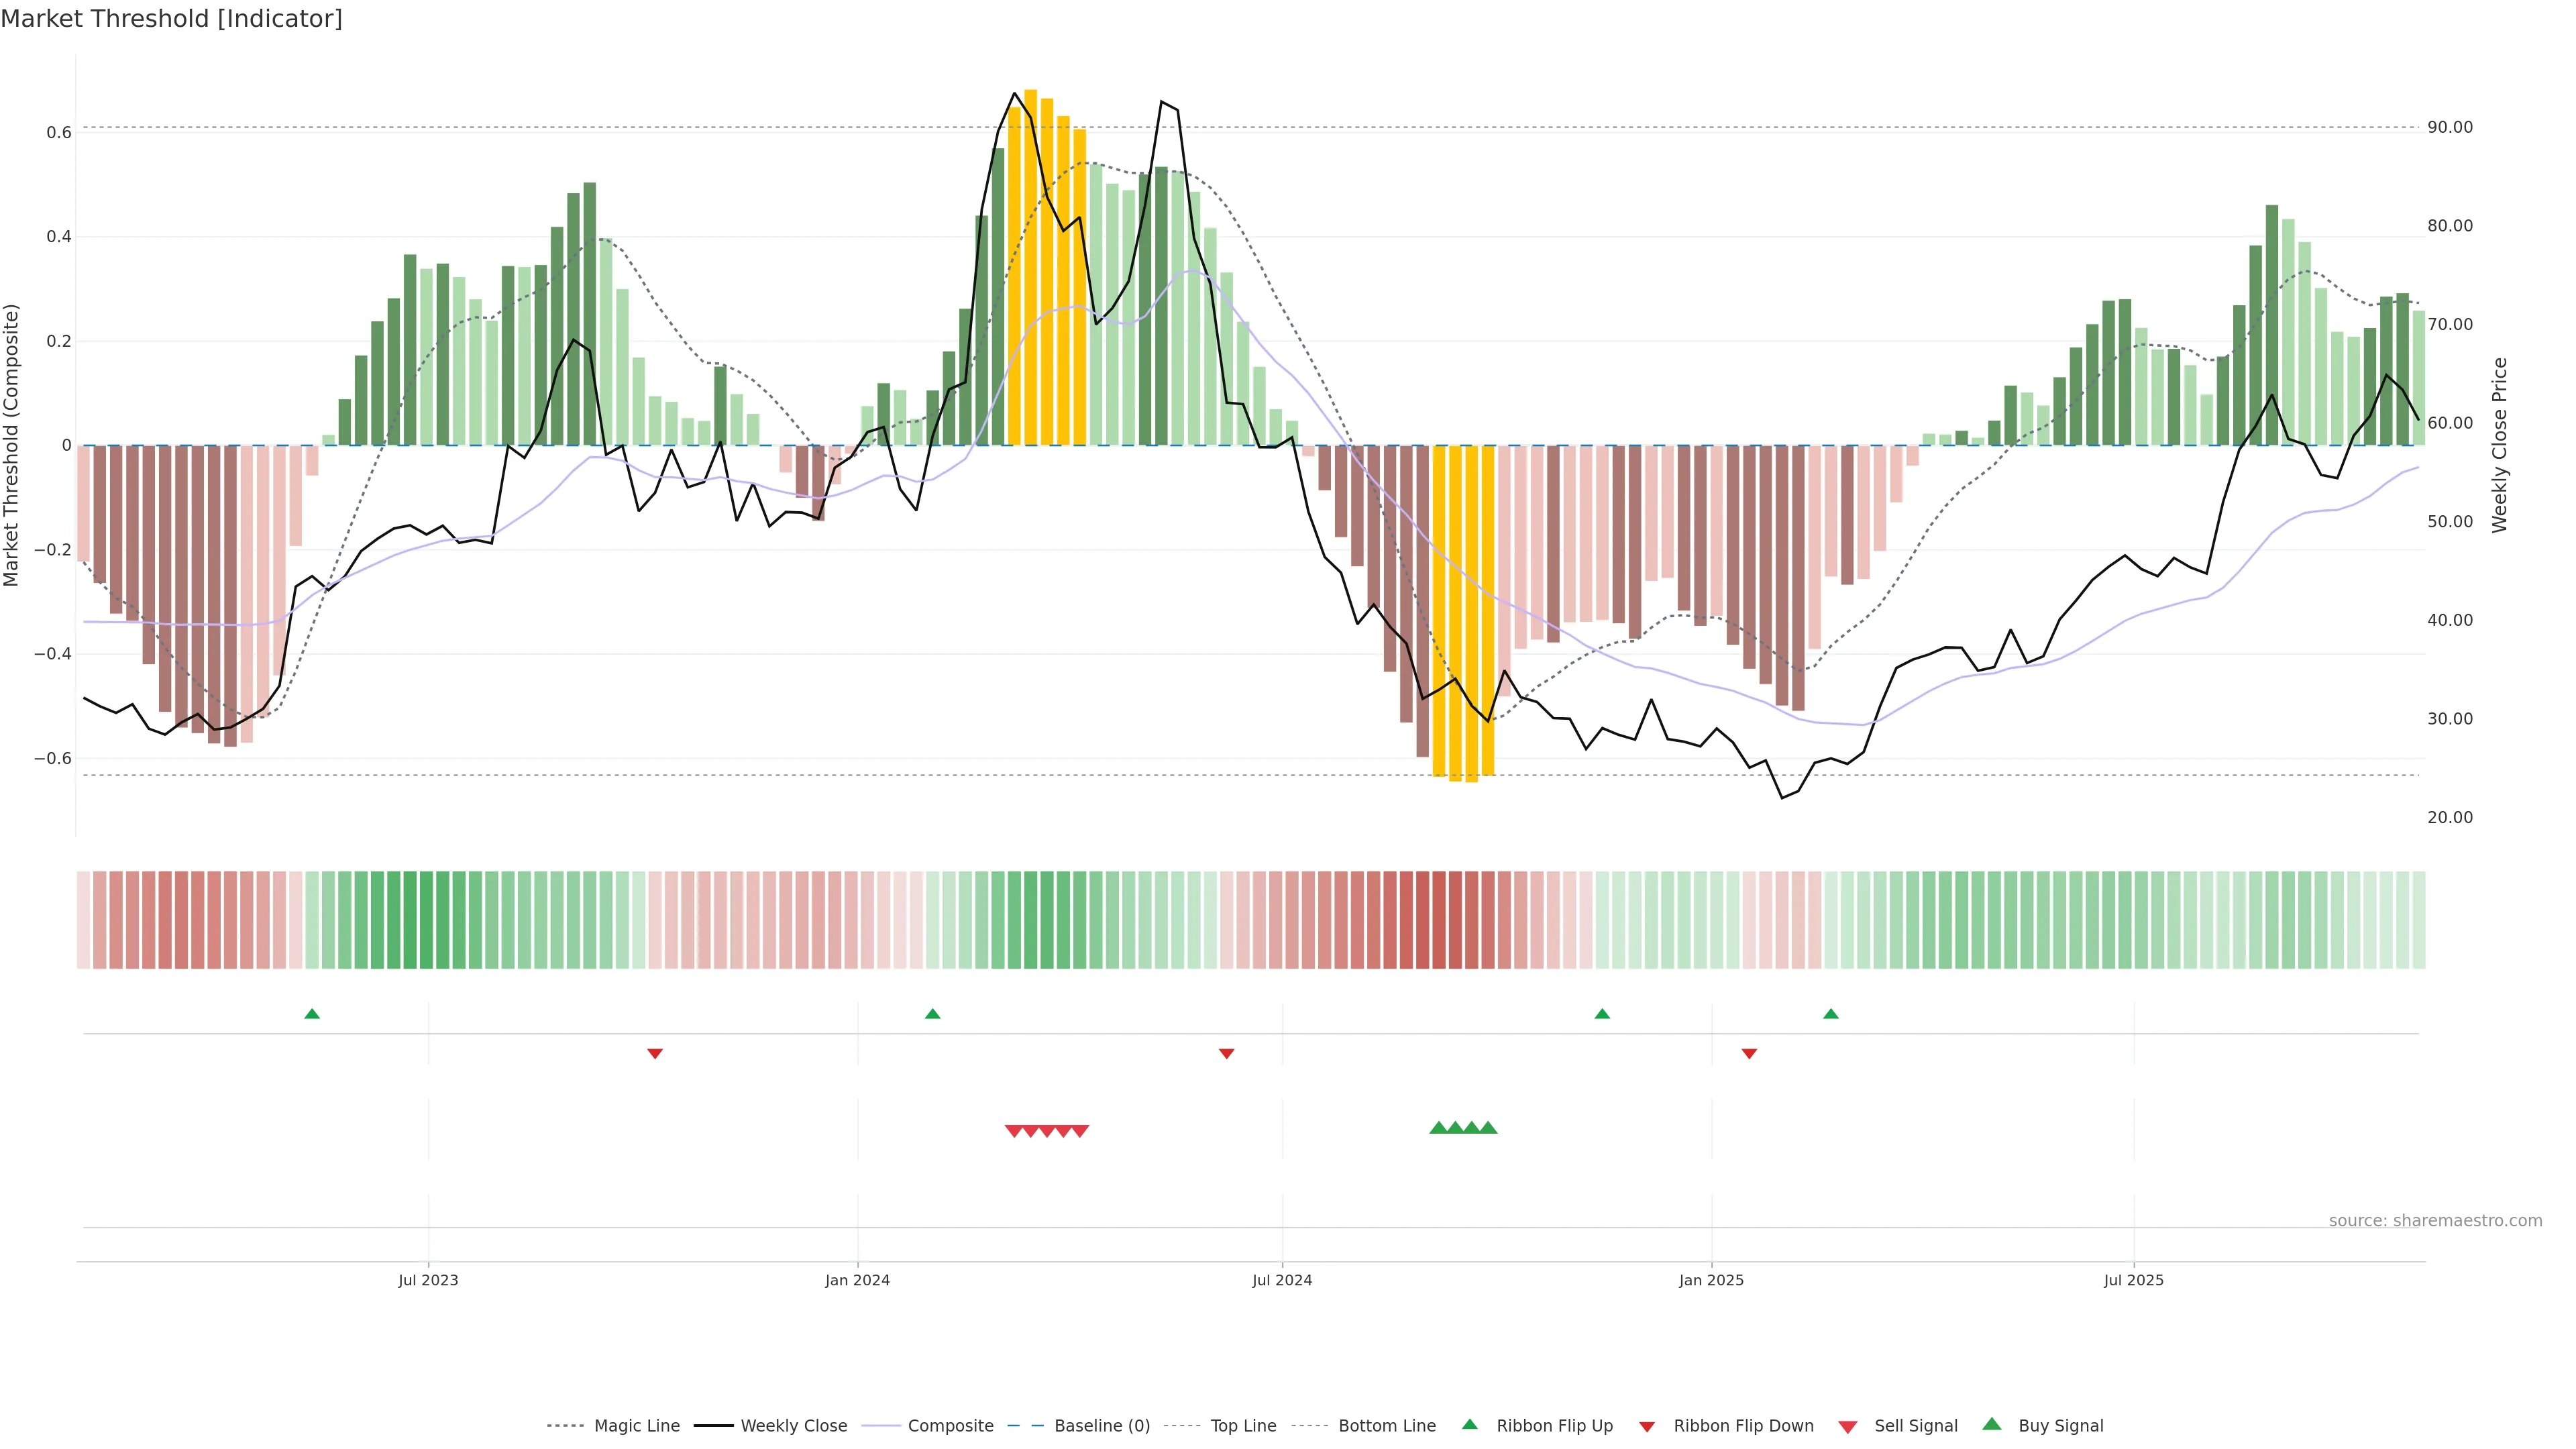This screenshot has width=2576, height=1449.
Task: Click the Sell Signal legend triangle icon
Action: point(1848,1426)
